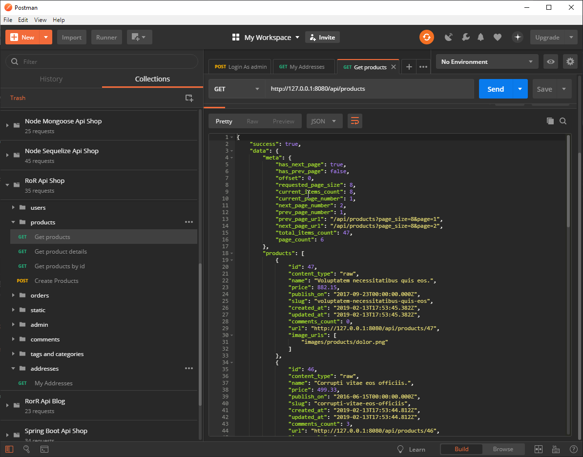Screen dimensions: 583x457
Task: Switch to History tab
Action: (x=51, y=79)
